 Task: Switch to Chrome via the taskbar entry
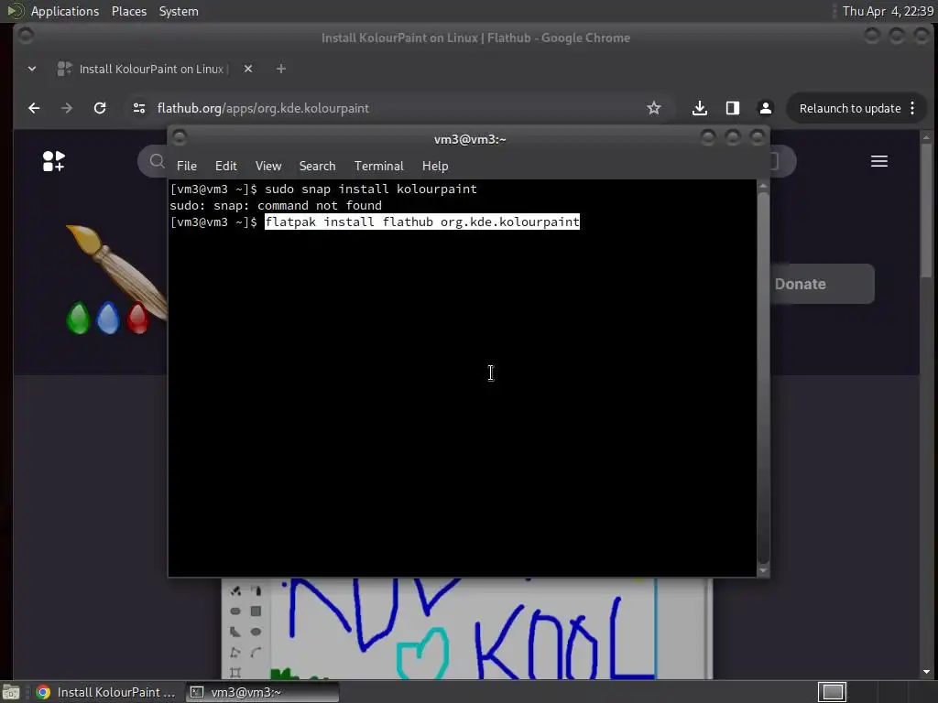click(106, 692)
